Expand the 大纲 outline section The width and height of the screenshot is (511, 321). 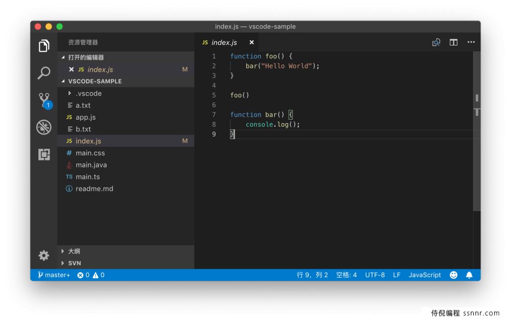point(126,251)
